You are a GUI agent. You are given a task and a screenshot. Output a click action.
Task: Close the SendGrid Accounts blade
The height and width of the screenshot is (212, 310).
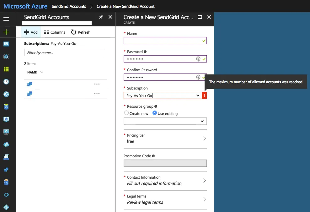click(x=110, y=17)
